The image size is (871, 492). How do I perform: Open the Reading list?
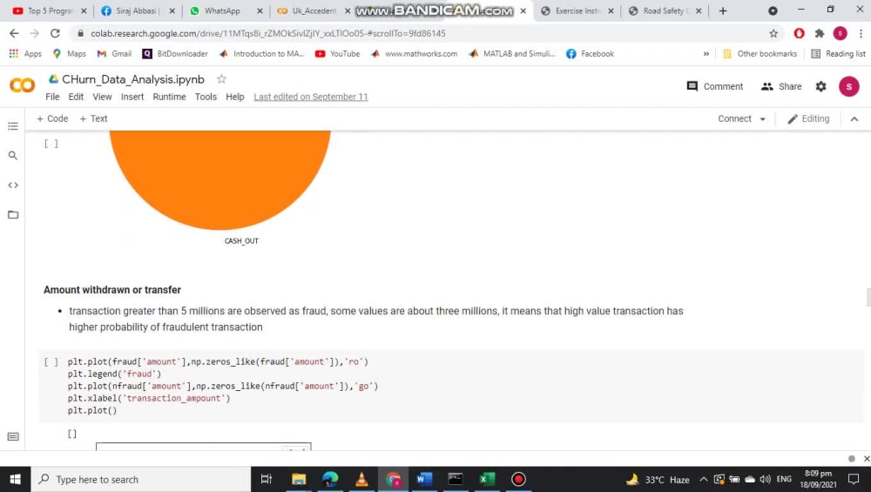click(x=838, y=53)
